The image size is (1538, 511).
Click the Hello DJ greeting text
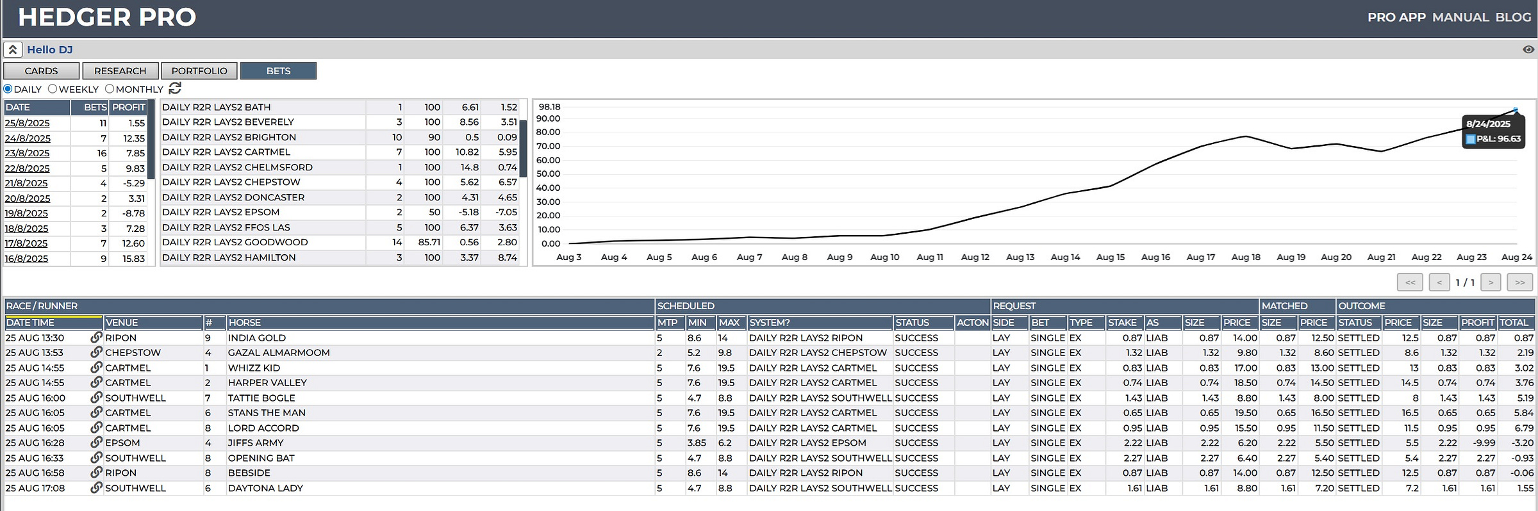click(50, 50)
